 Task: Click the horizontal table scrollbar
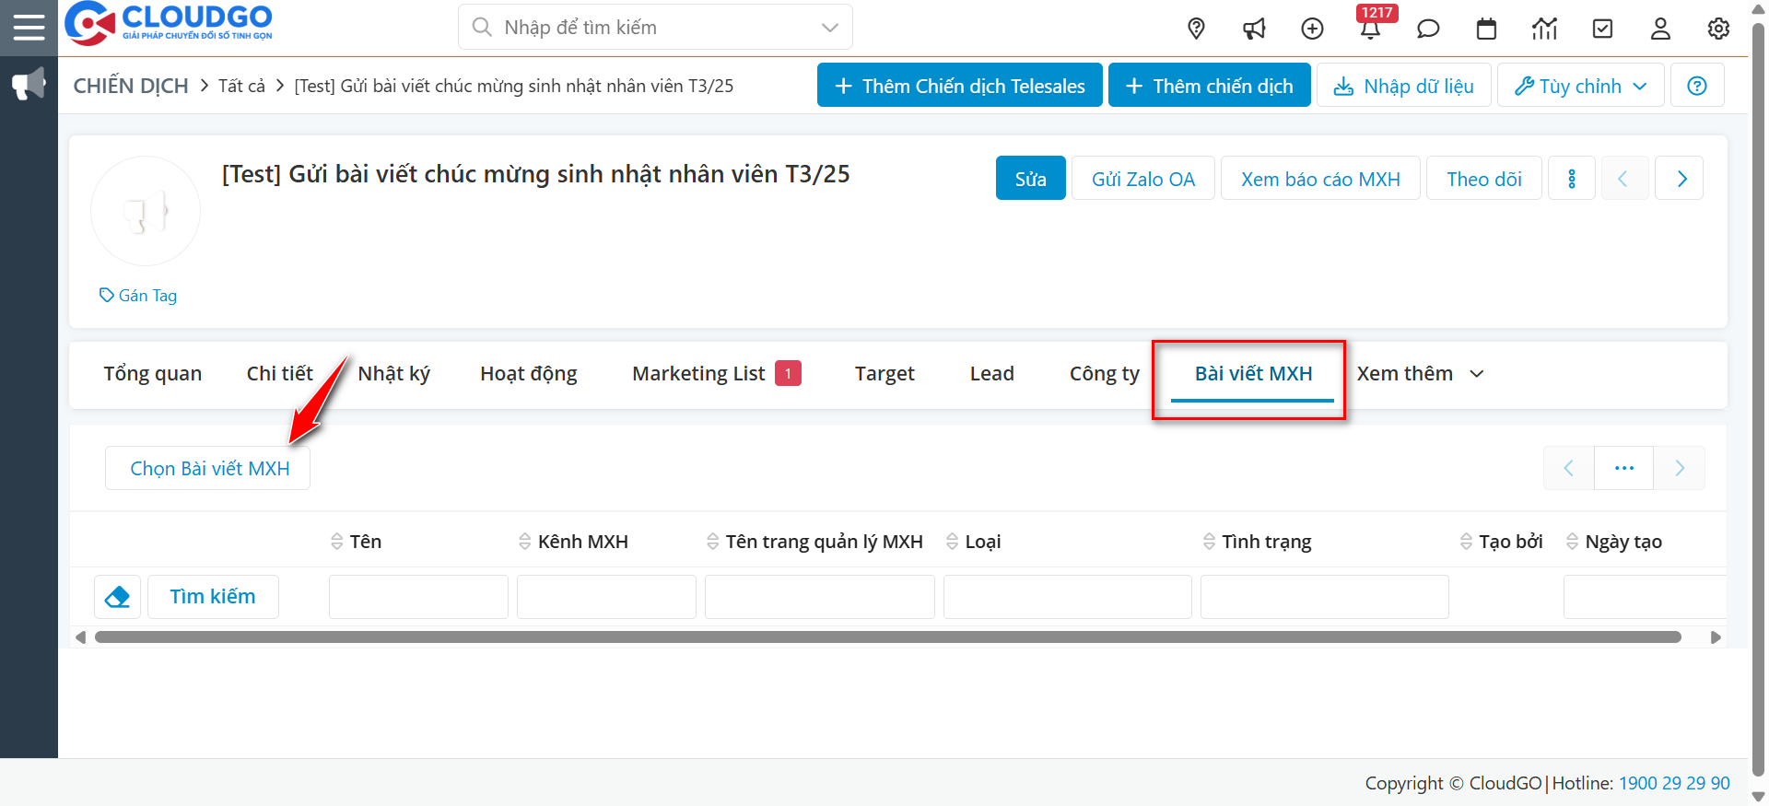pyautogui.click(x=887, y=637)
